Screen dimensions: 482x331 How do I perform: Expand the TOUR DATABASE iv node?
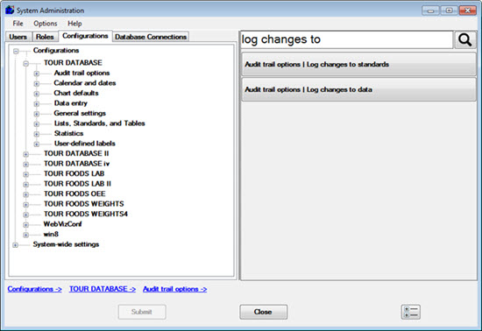[25, 165]
